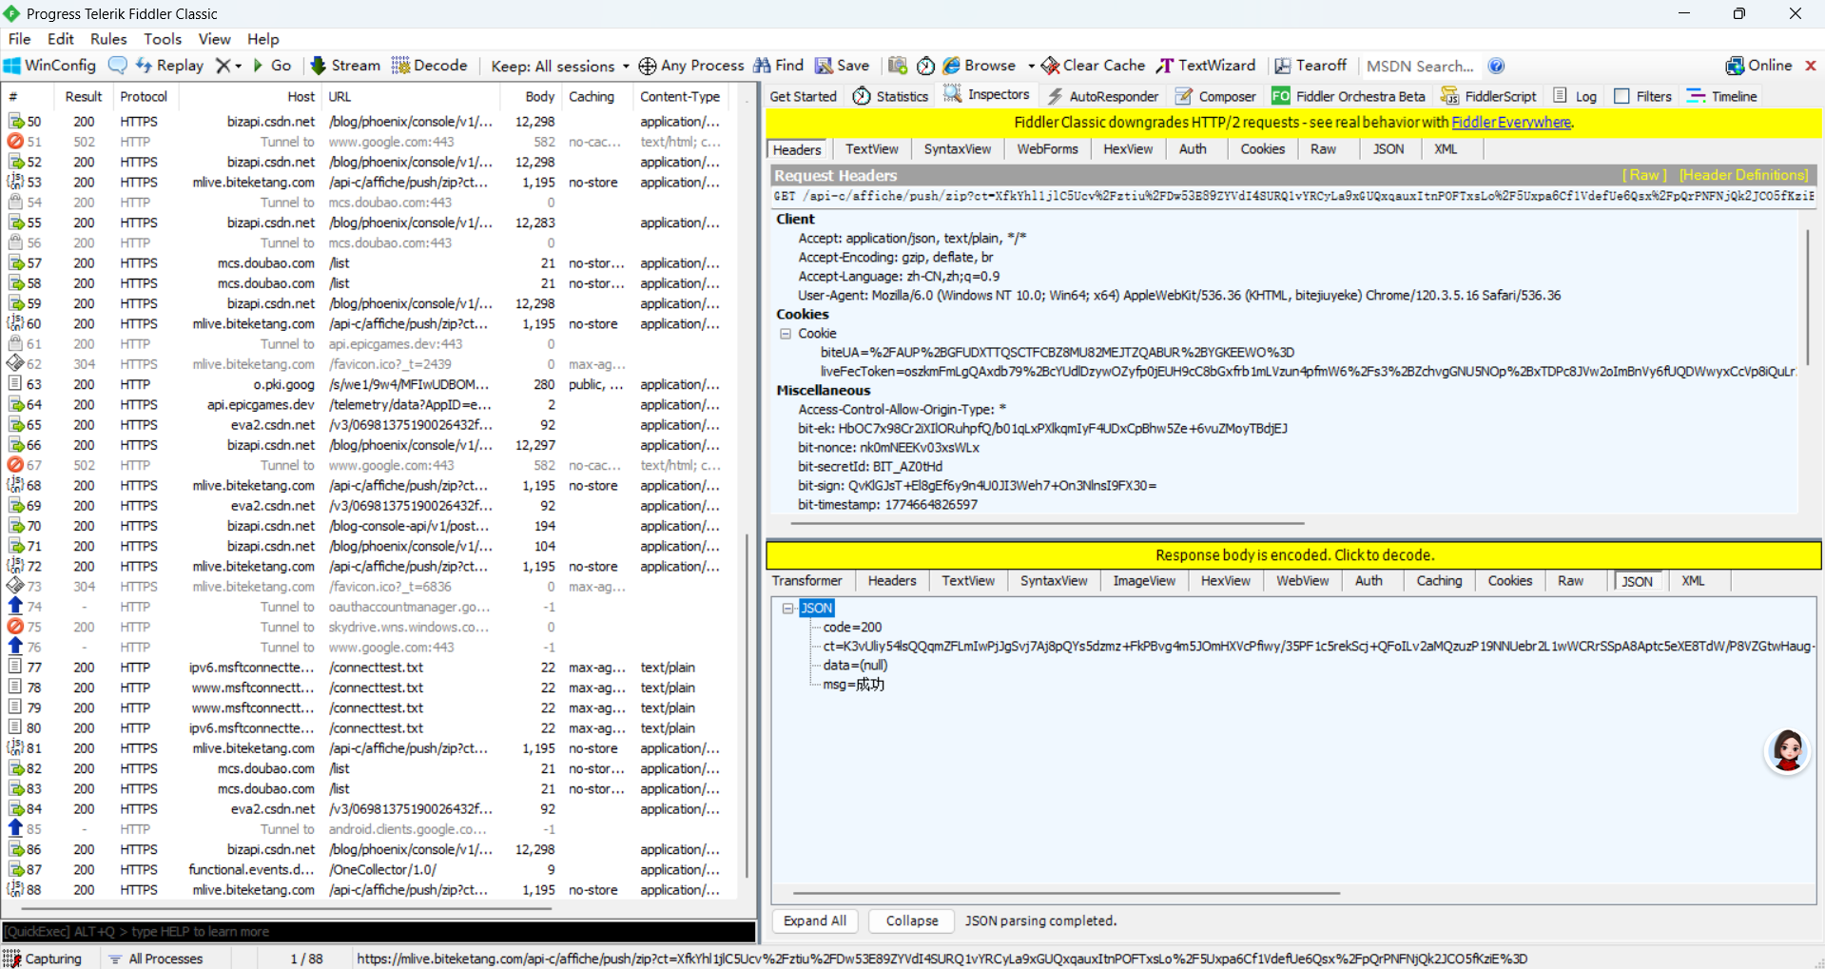Open the File menu
The width and height of the screenshot is (1825, 969).
(x=20, y=39)
